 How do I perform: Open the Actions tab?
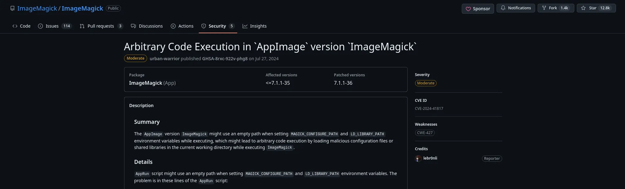coord(182,26)
